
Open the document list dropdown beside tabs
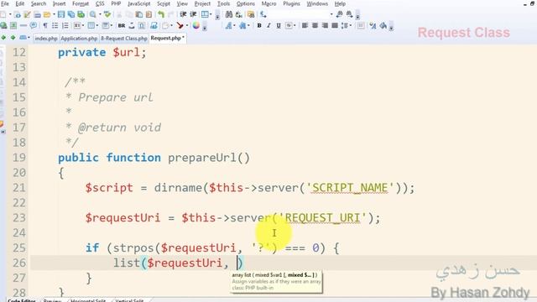click(29, 37)
